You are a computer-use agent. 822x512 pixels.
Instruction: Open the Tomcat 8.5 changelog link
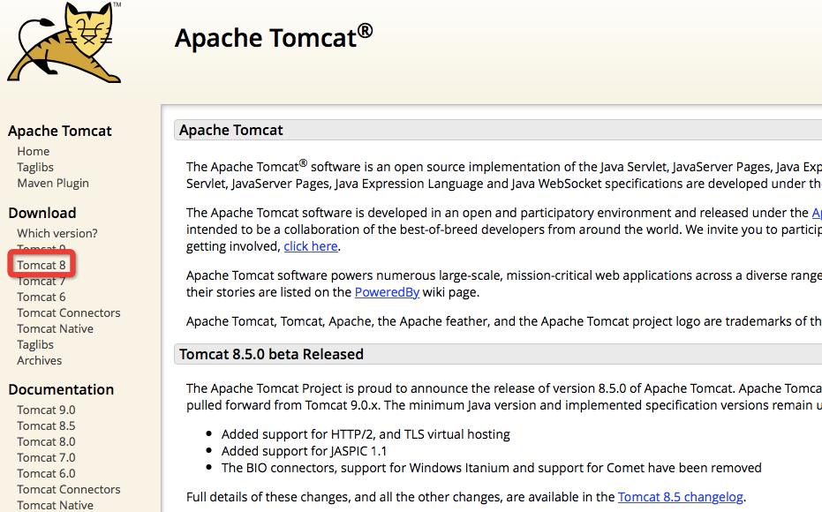pos(681,497)
